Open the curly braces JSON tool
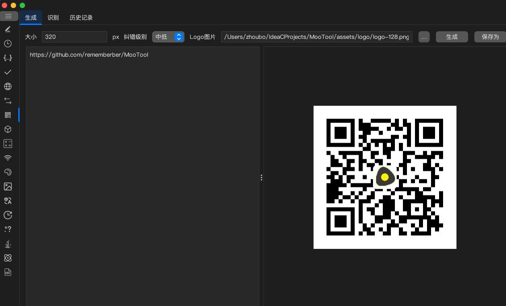The image size is (506, 306). (x=8, y=58)
